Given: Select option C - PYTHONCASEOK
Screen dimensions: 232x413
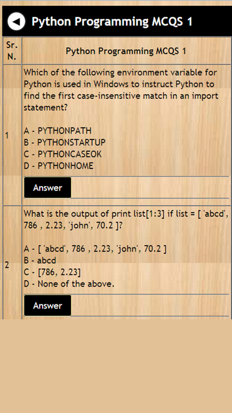Looking at the screenshot, I should click(63, 154).
